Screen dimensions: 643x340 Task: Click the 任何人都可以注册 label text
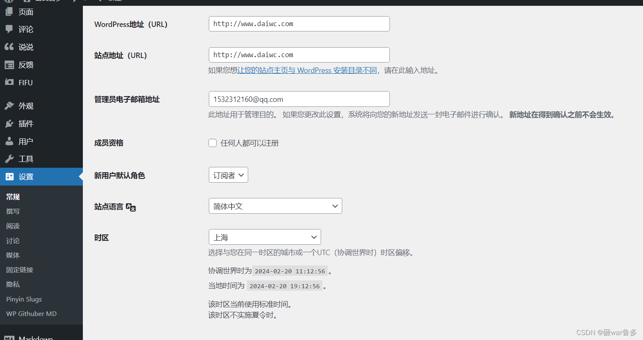click(x=249, y=143)
